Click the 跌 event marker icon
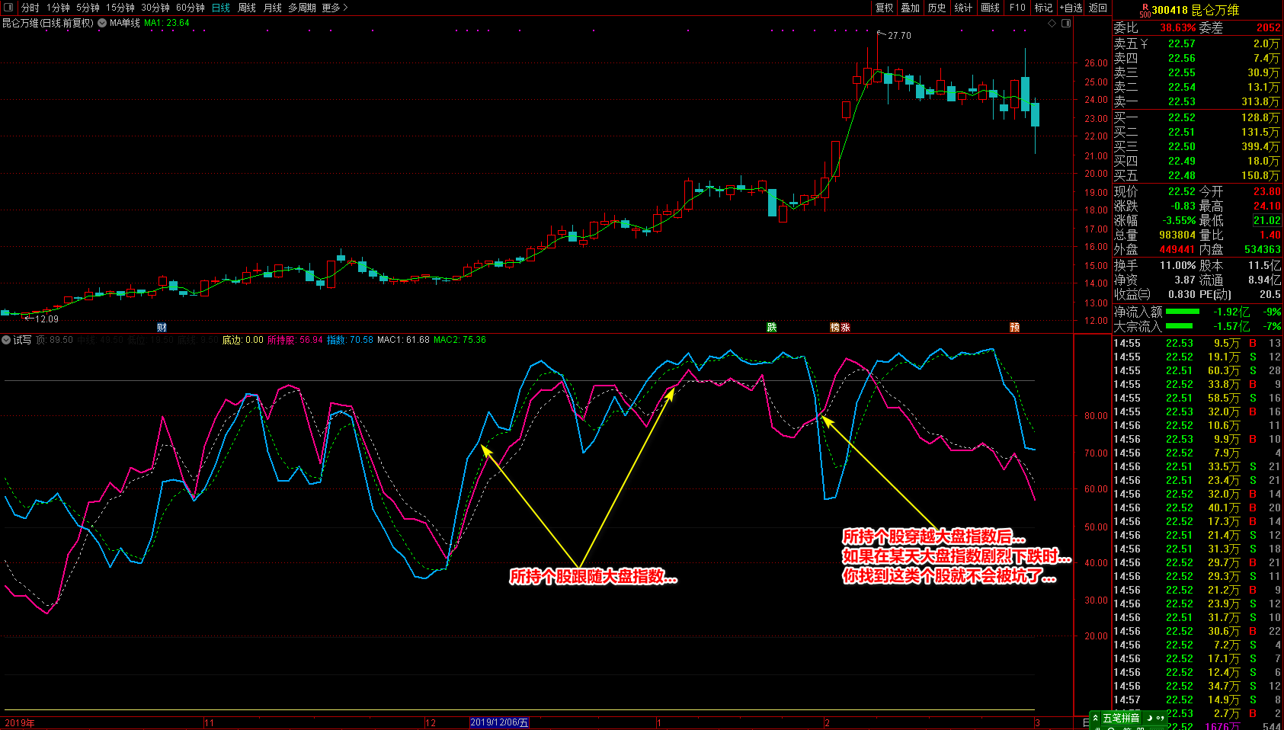Viewport: 1284px width, 730px height. (x=772, y=327)
